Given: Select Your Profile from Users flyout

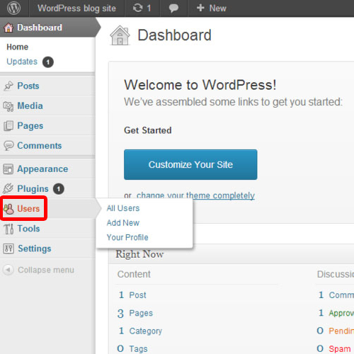Looking at the screenshot, I should [127, 237].
